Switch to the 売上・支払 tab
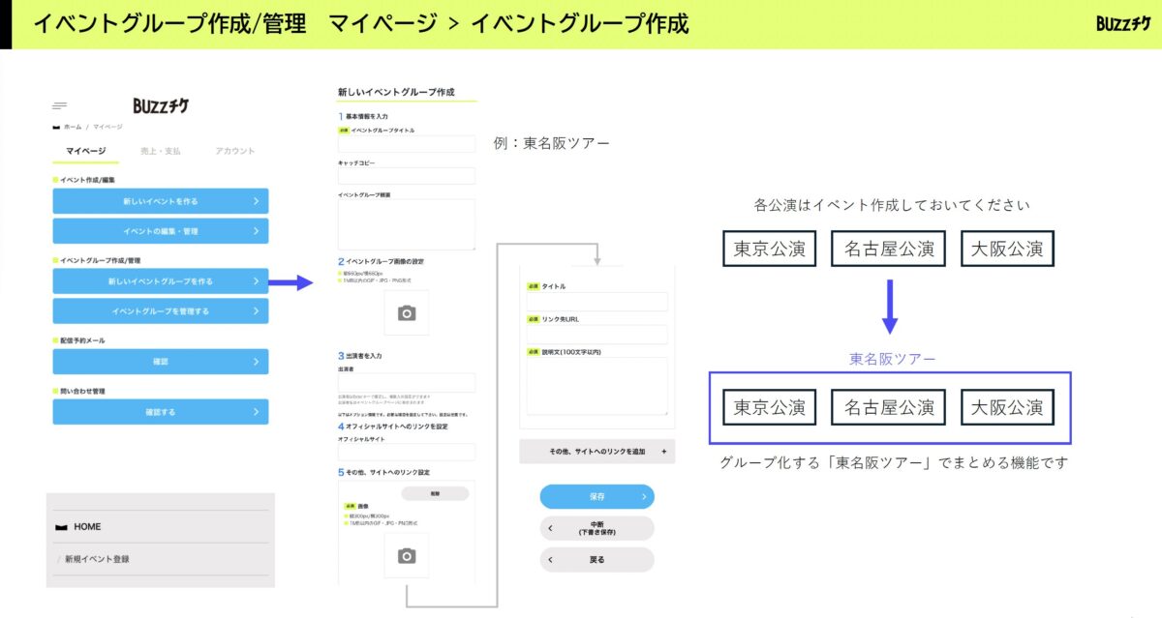 (x=161, y=151)
